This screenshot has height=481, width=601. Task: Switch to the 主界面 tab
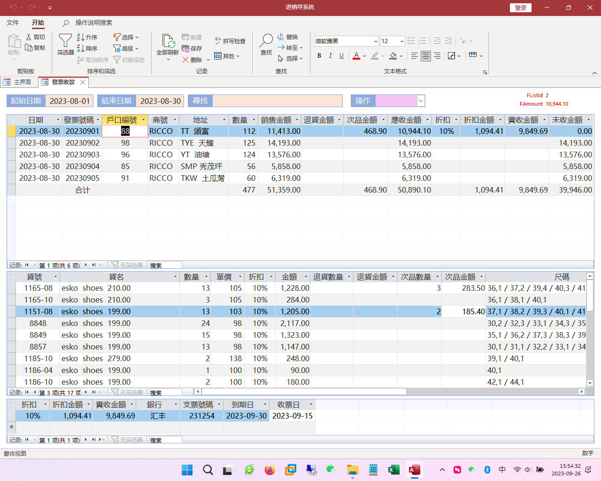coord(19,82)
